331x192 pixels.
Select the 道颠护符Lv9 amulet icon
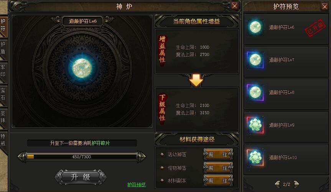[x=255, y=125]
